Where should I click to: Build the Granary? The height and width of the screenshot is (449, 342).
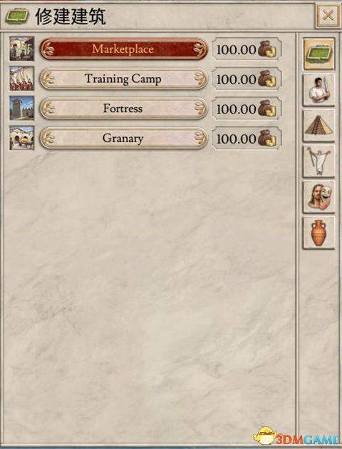[x=123, y=138]
